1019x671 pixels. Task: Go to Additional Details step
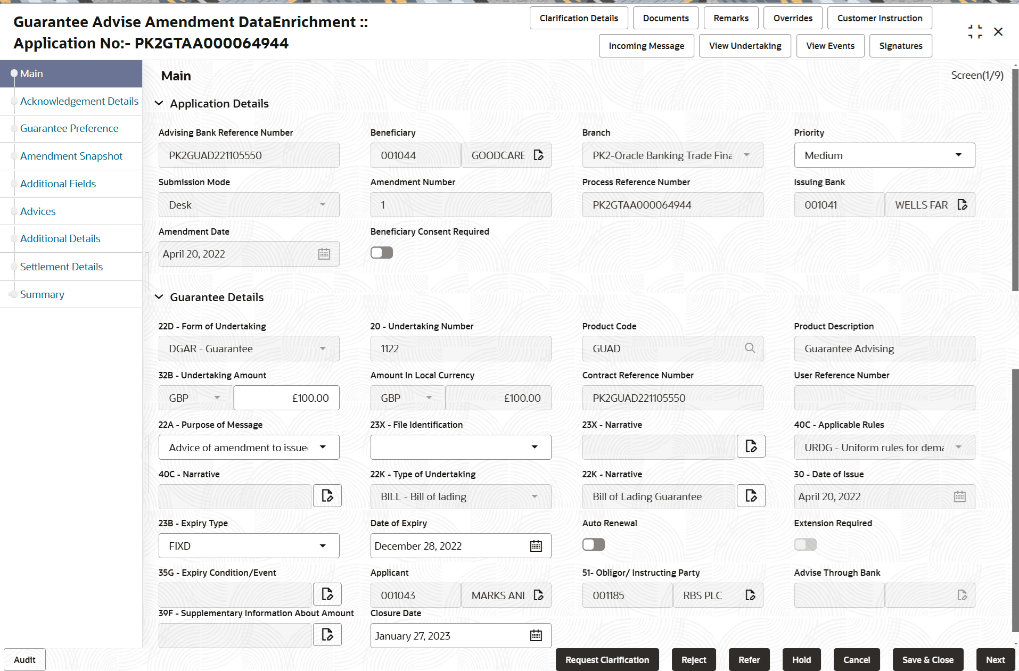[60, 238]
